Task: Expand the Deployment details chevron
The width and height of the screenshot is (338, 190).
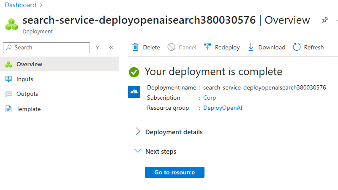Action: click(138, 131)
